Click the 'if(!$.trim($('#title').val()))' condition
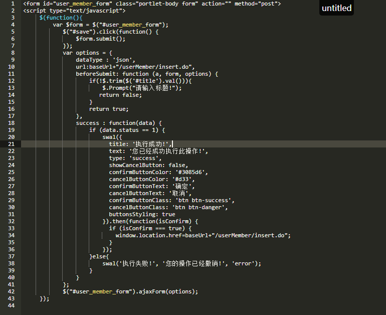 tap(138, 81)
